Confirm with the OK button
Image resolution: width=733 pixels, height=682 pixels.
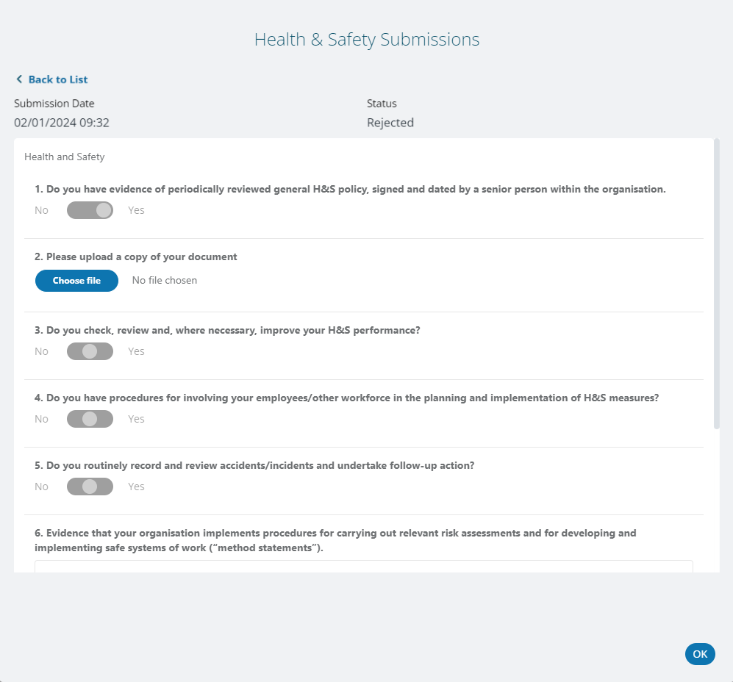point(700,654)
